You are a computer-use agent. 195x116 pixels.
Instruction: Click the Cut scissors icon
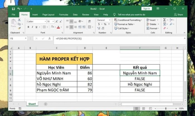point(19,20)
